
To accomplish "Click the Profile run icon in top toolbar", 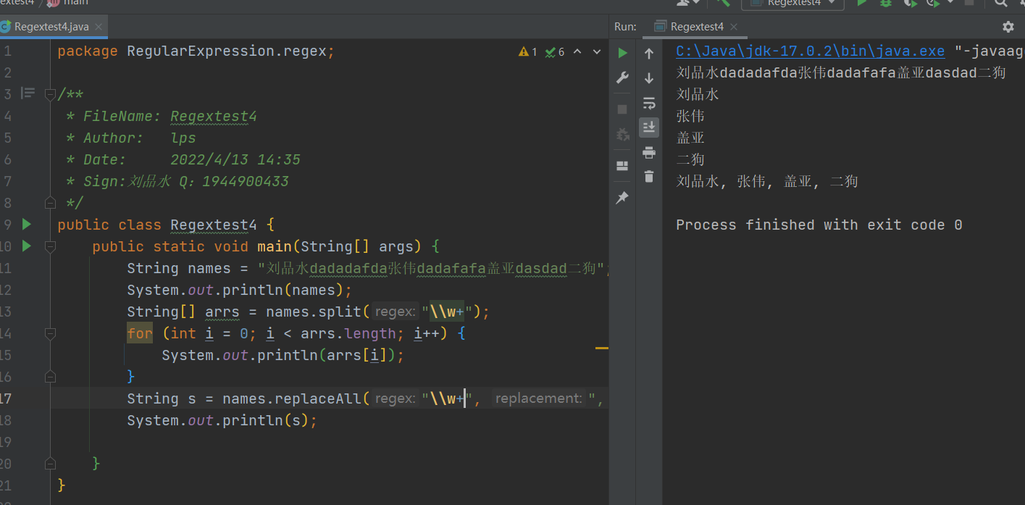I will click(934, 3).
